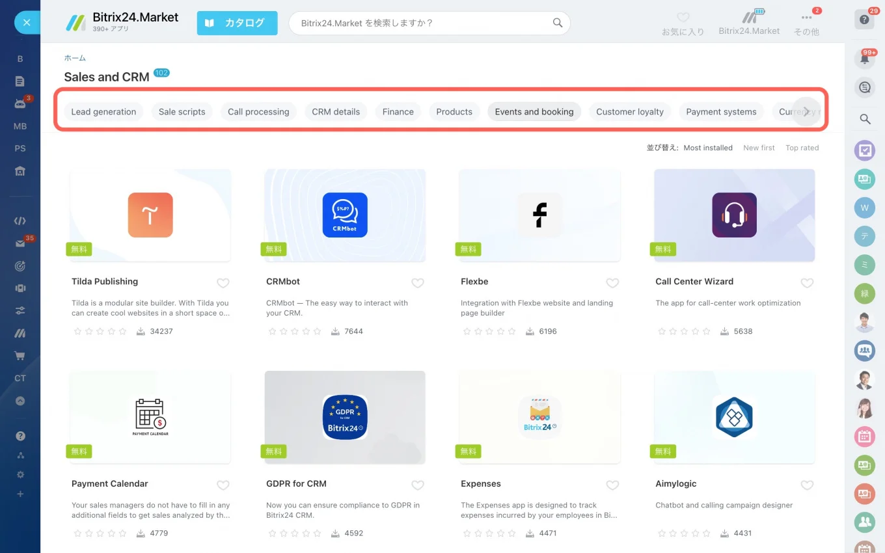Add Flexbe to favorites

coord(612,283)
